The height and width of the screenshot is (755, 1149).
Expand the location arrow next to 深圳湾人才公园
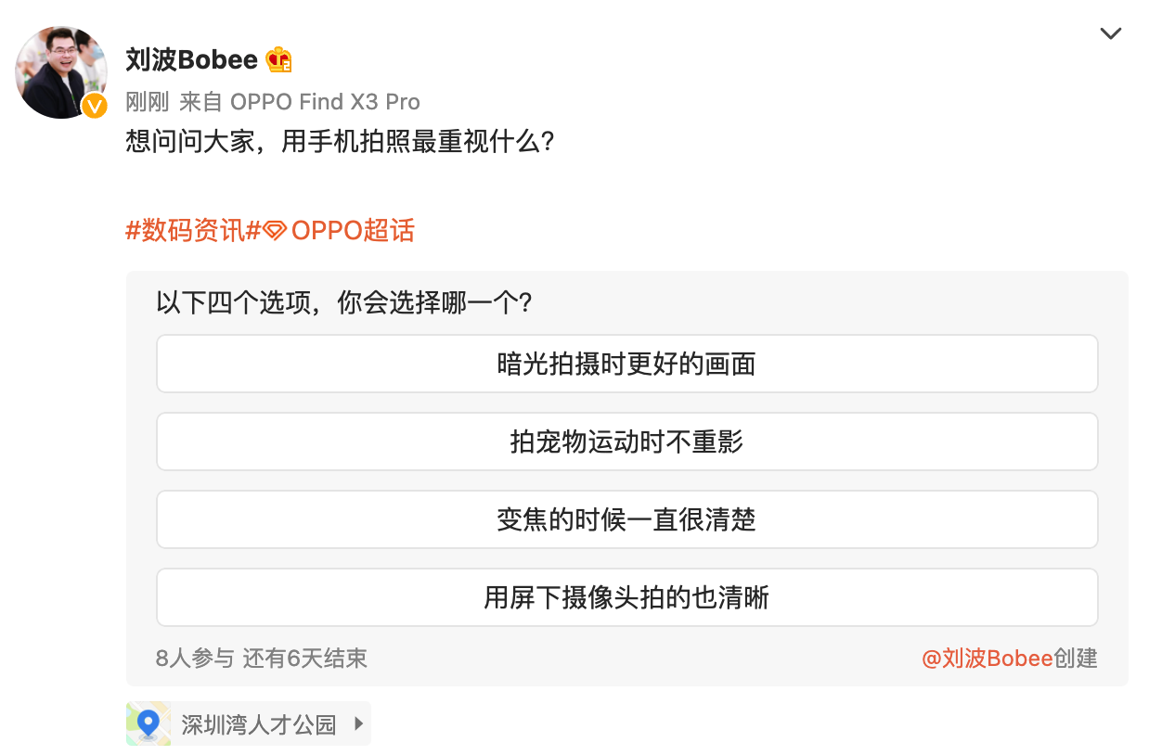tap(358, 723)
